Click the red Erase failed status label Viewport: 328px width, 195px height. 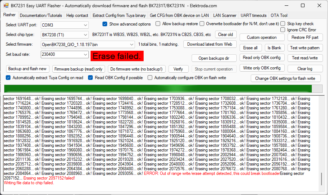(x=117, y=56)
